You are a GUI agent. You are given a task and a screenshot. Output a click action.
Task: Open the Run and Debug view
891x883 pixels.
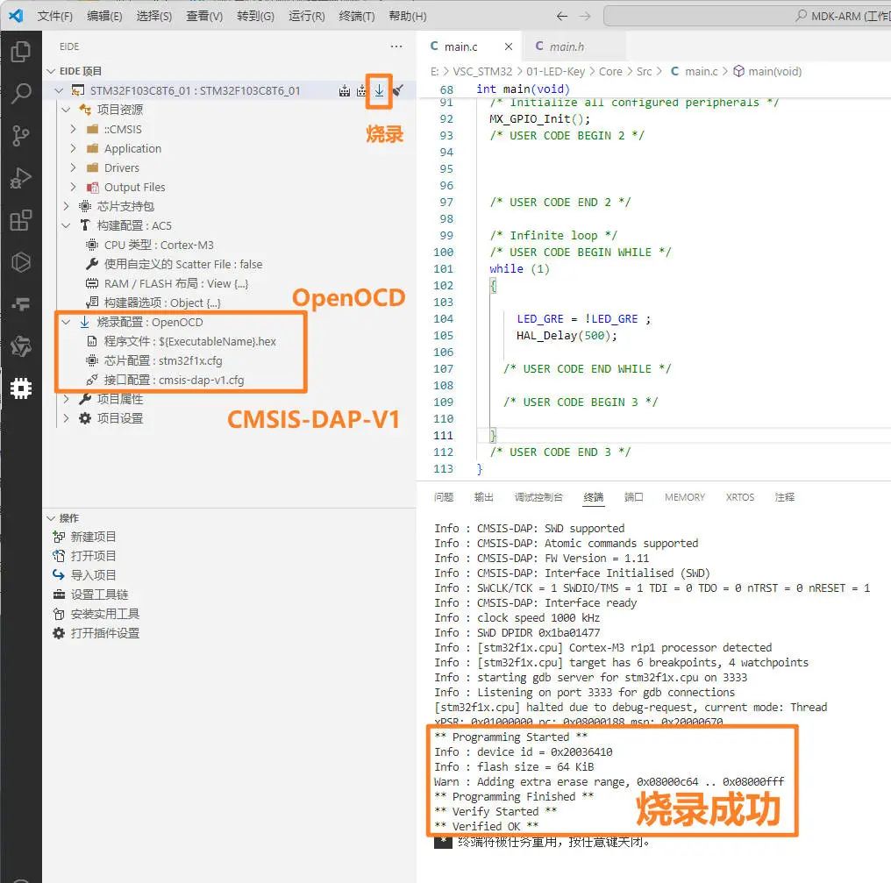tap(21, 178)
